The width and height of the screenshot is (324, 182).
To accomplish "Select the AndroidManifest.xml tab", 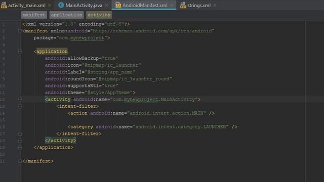I will pos(145,6).
